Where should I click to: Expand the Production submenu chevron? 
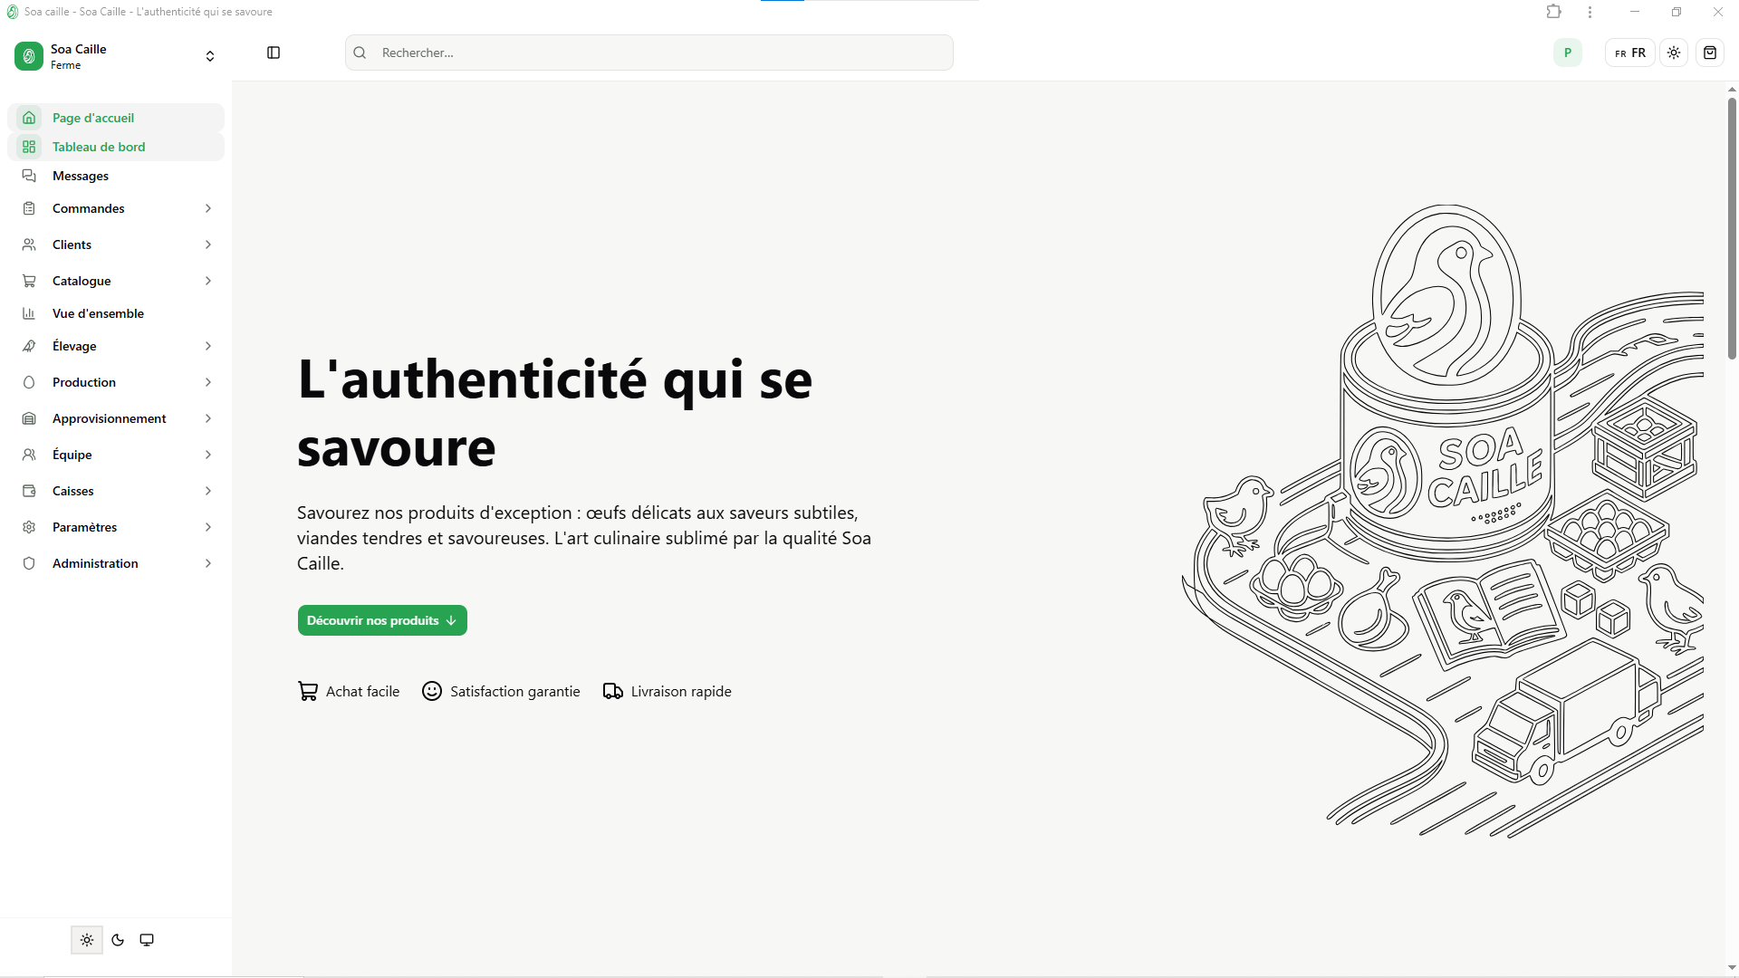pyautogui.click(x=208, y=382)
